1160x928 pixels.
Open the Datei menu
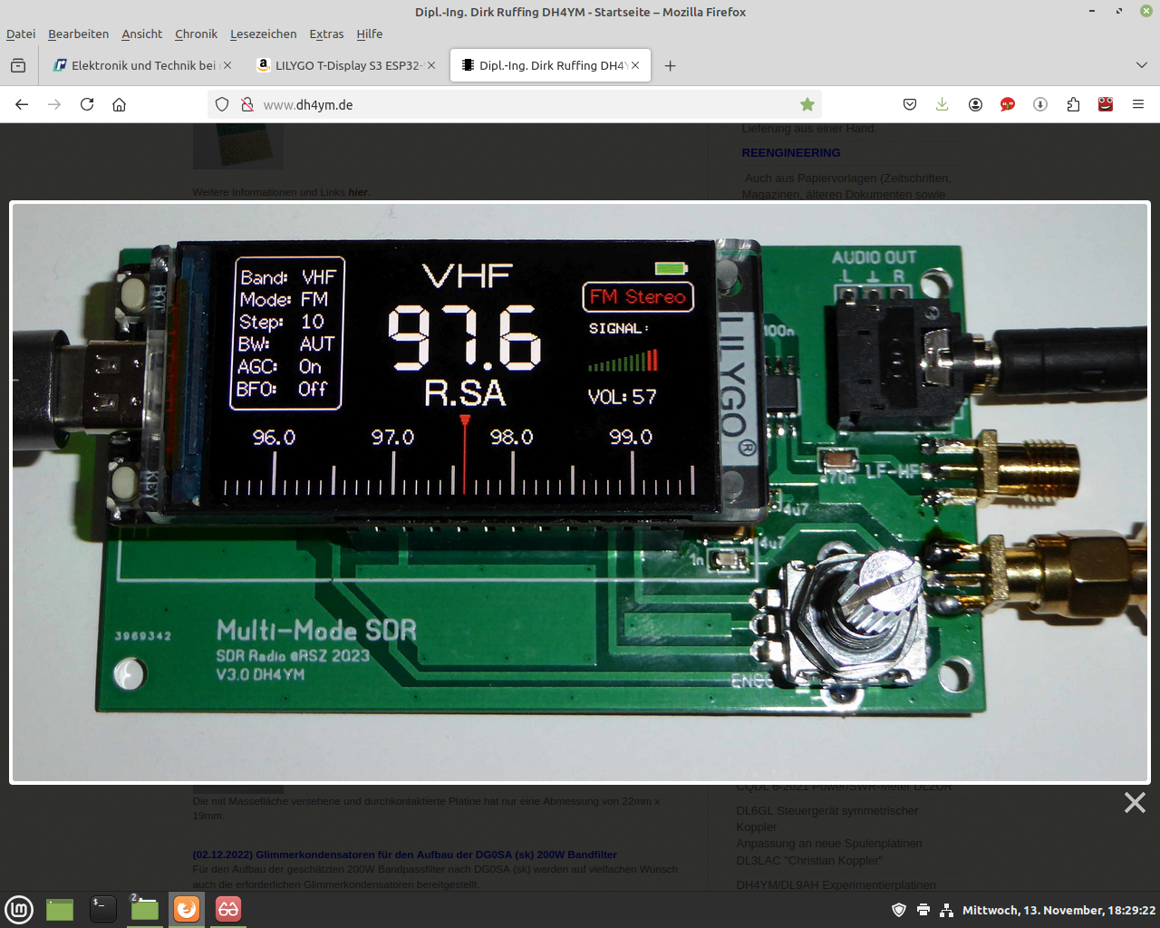tap(21, 34)
